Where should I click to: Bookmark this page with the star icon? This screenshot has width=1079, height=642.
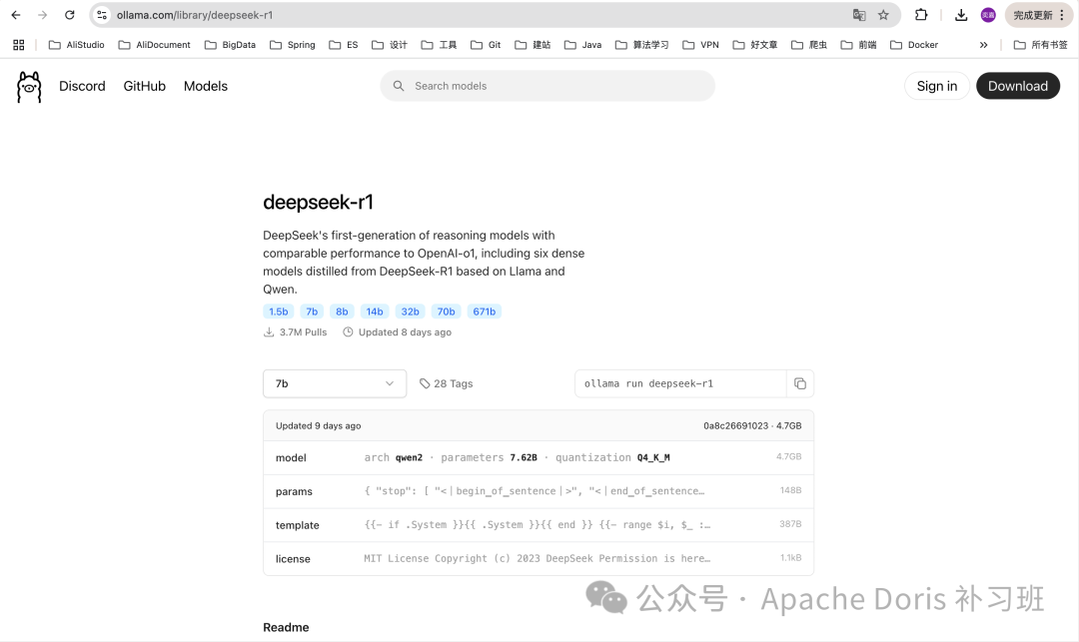(883, 15)
